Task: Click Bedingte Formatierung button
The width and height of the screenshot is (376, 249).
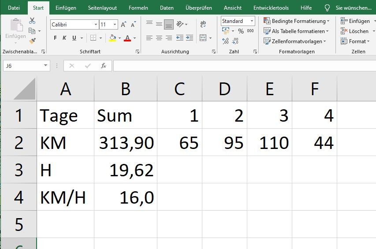Action: pyautogui.click(x=296, y=21)
